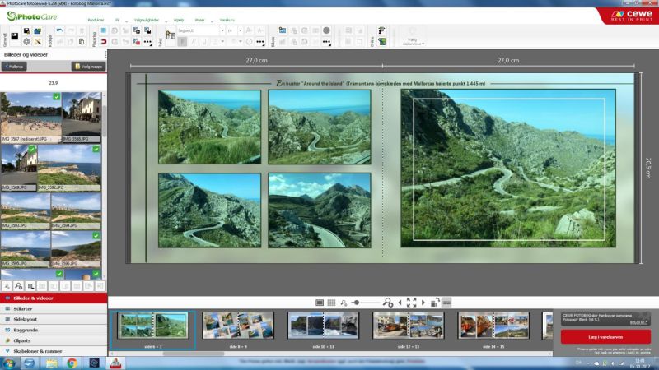The width and height of the screenshot is (659, 370).
Task: Click the red Læg i varekurven button
Action: (x=605, y=336)
